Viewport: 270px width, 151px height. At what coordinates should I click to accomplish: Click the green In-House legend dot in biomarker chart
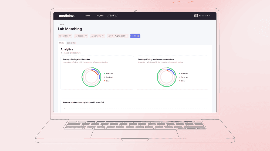[104, 73]
